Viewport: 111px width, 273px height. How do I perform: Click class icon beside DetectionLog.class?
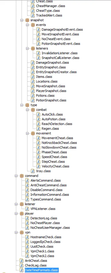coord(27,218)
